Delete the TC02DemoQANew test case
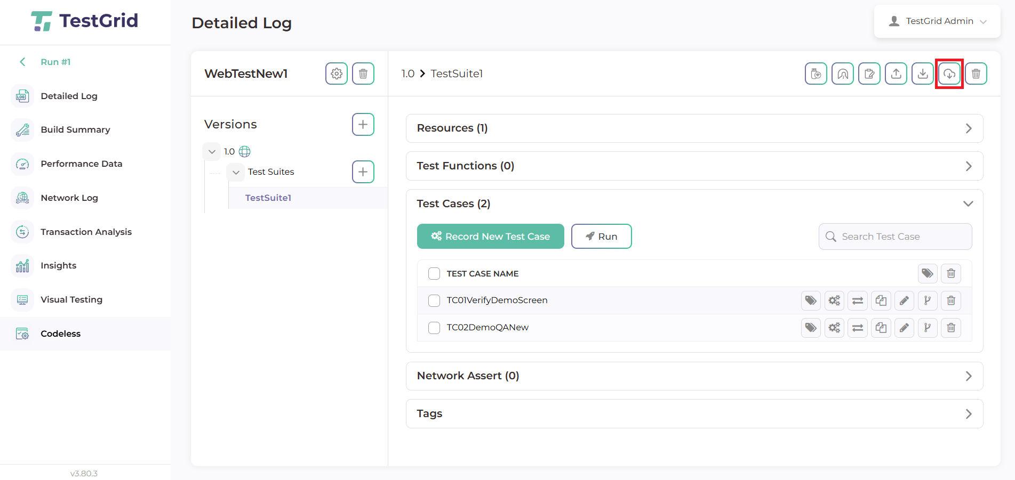 pyautogui.click(x=951, y=328)
